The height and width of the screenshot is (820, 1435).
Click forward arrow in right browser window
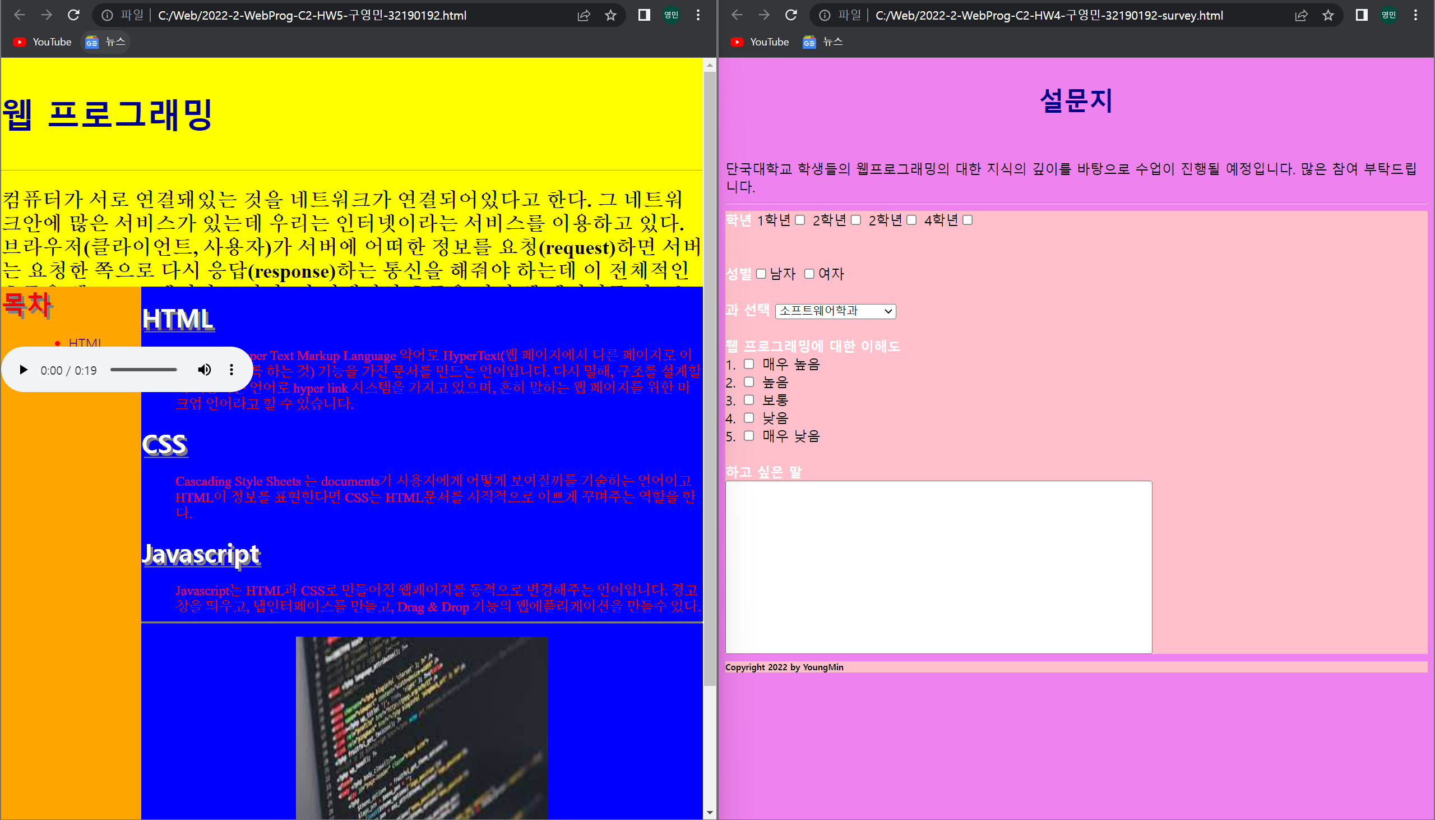pos(764,15)
